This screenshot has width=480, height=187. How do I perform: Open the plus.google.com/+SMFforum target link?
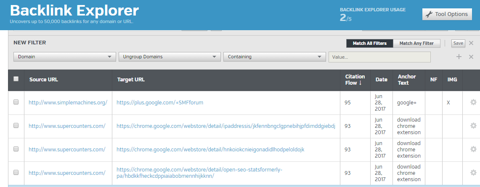(x=160, y=102)
